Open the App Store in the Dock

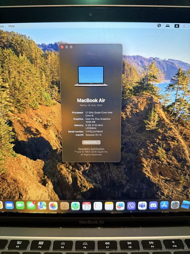click(x=164, y=205)
